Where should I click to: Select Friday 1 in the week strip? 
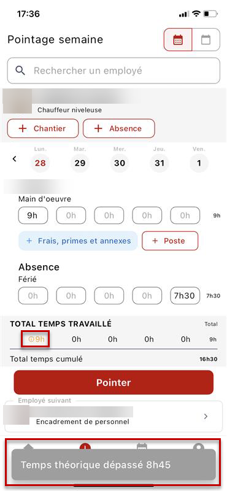199,163
